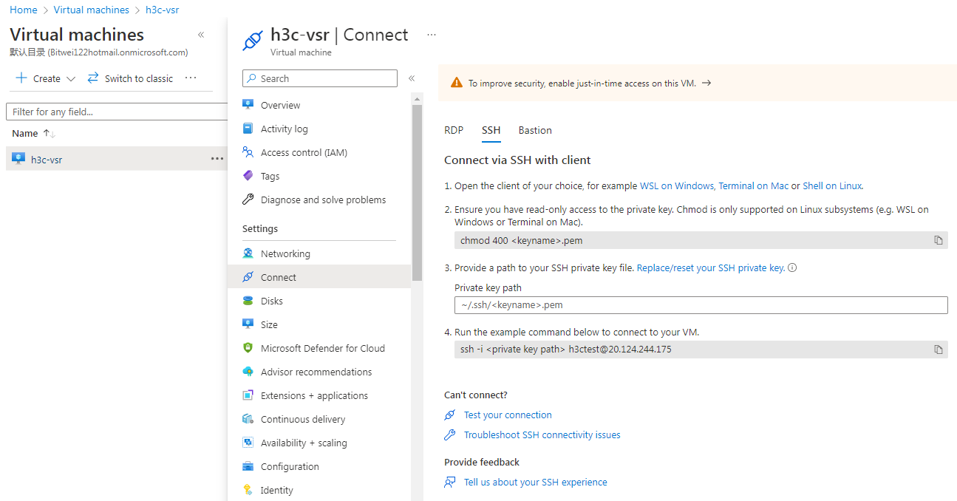Click the Access control (IAM) people icon
Screen dimensions: 957x501
click(x=248, y=152)
